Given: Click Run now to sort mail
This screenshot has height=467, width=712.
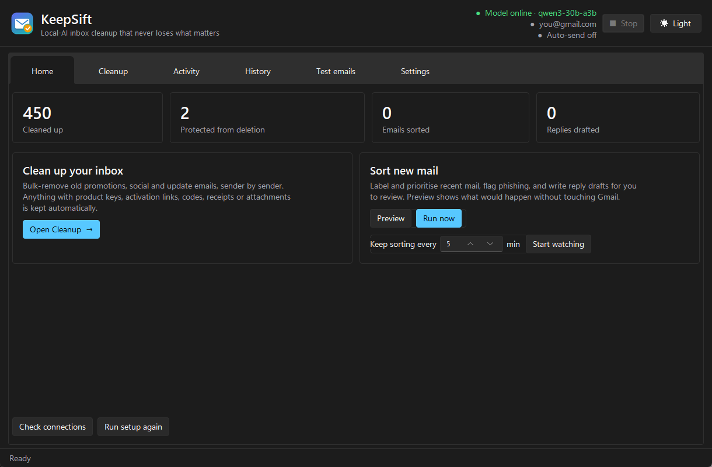Looking at the screenshot, I should point(439,218).
